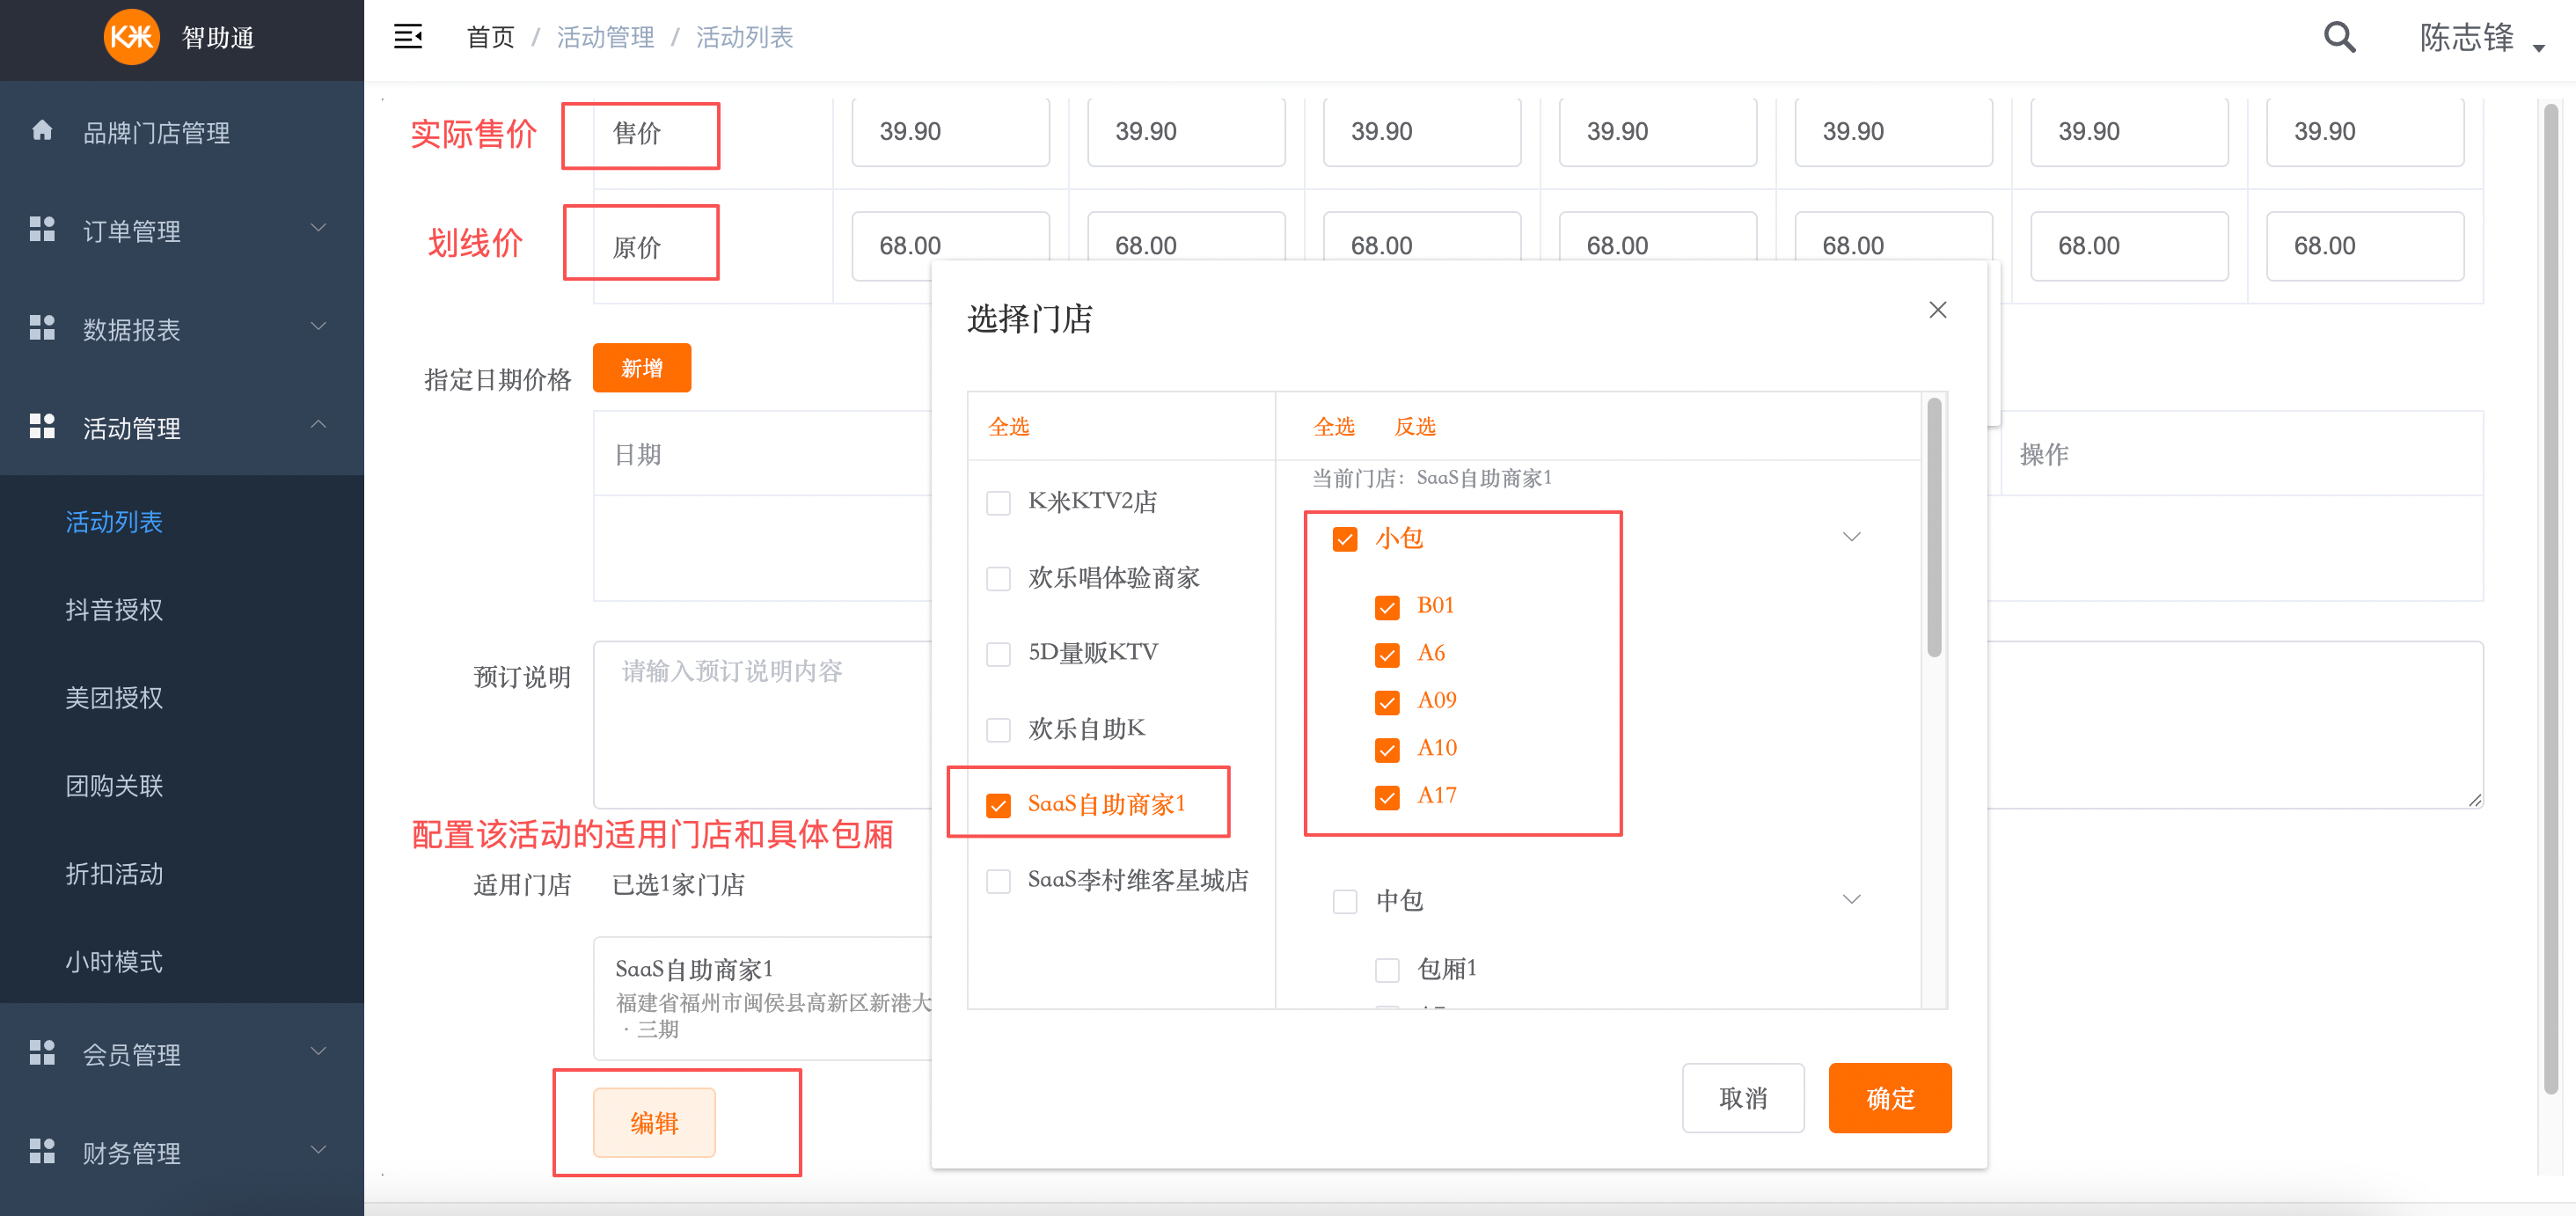Go to 首页 via breadcrumb
The width and height of the screenshot is (2576, 1216).
click(490, 36)
